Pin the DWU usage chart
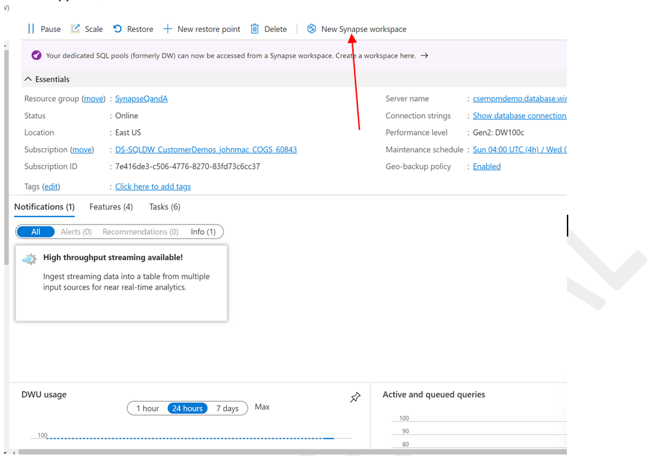This screenshot has height=456, width=651. tap(355, 397)
